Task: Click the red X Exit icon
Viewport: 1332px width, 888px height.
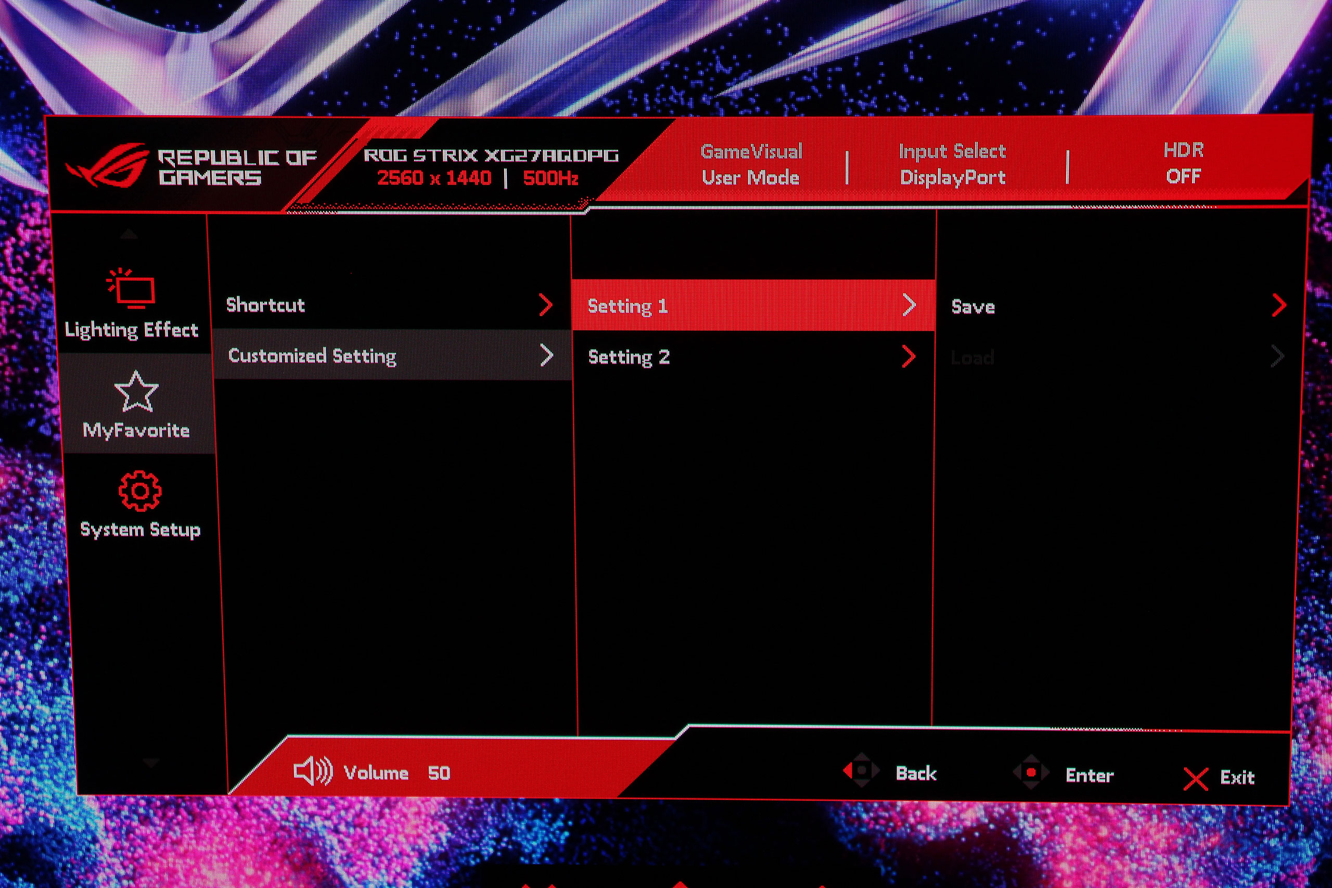Action: click(1196, 779)
